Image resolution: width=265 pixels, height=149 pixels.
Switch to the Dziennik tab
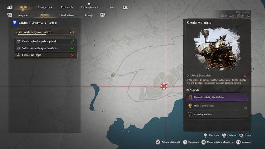coord(67,7)
